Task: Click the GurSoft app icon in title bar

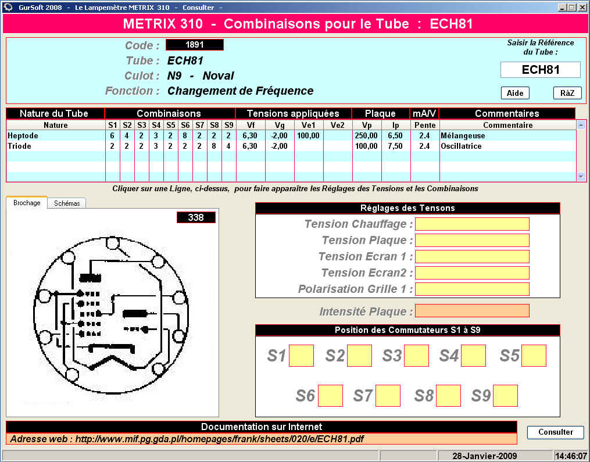Action: (x=8, y=7)
